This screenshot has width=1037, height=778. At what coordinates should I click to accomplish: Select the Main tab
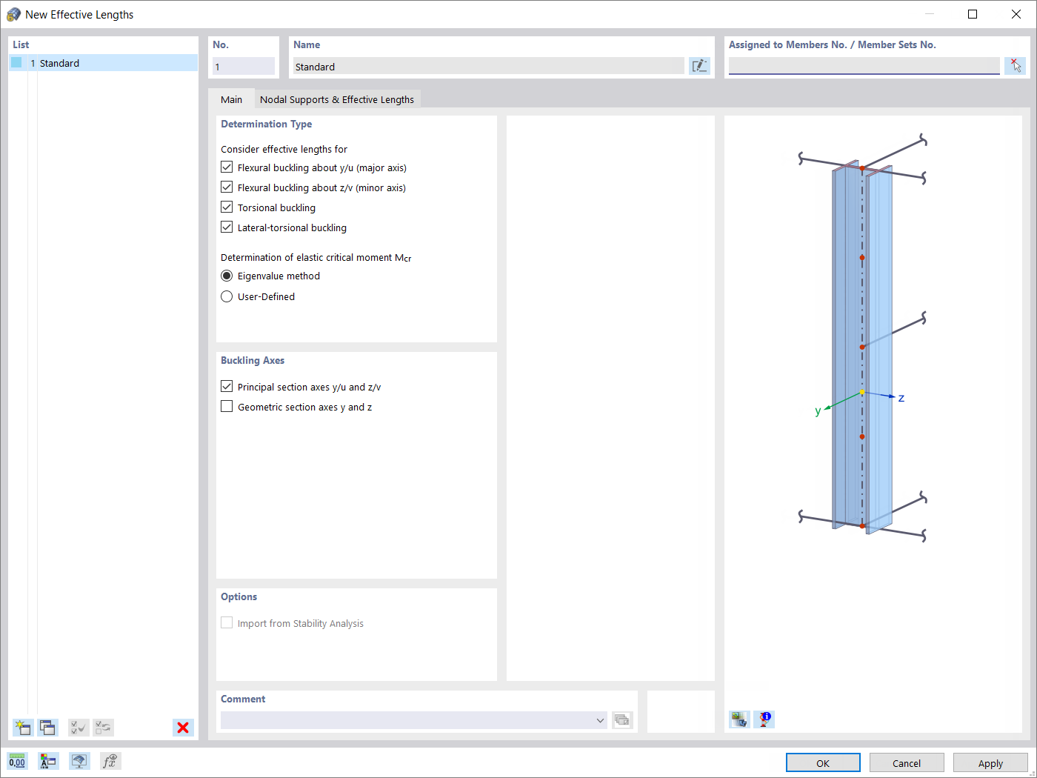tap(231, 99)
